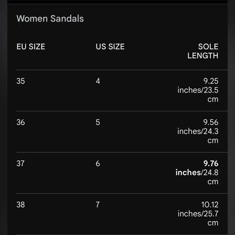Click the SOLE LENGTH column header
Screen dimensions: 235x235
click(203, 51)
